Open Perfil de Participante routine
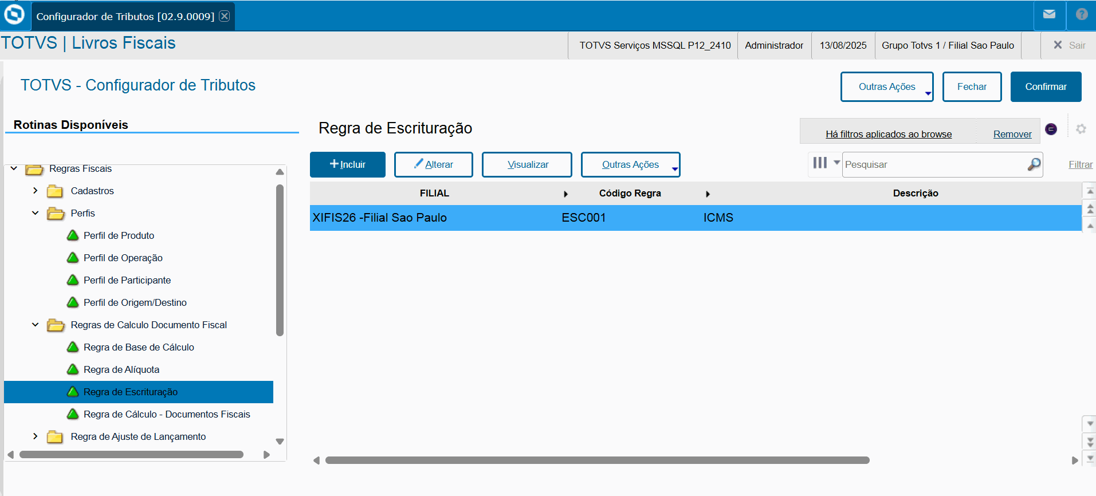Image resolution: width=1096 pixels, height=496 pixels. (x=127, y=280)
